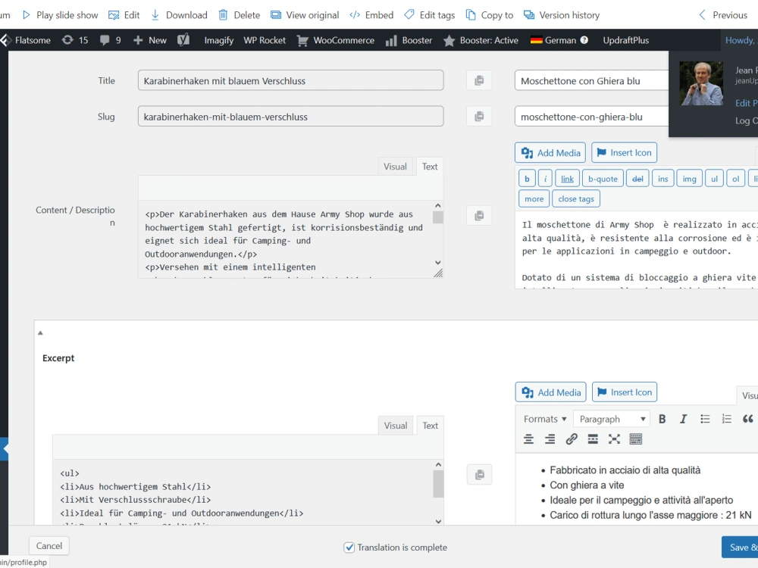Click the Embed toolbar option
The image size is (758, 568).
point(371,15)
